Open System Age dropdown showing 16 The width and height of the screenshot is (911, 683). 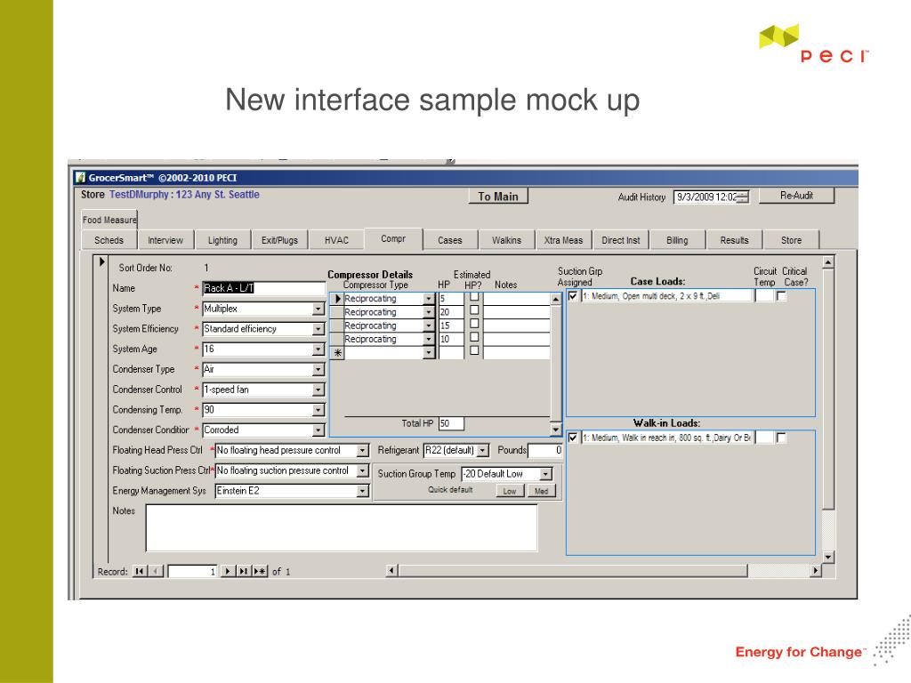pyautogui.click(x=318, y=350)
